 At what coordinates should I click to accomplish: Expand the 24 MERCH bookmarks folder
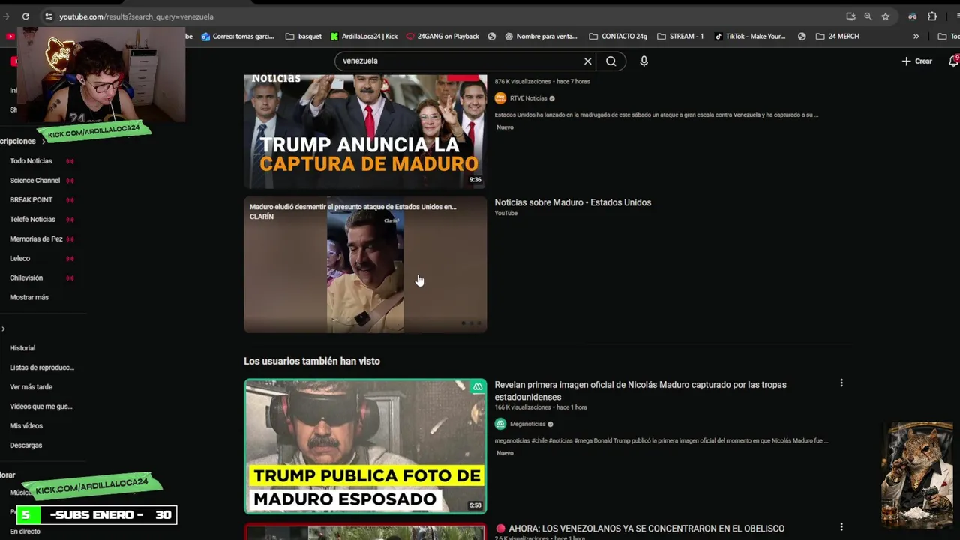pos(837,36)
